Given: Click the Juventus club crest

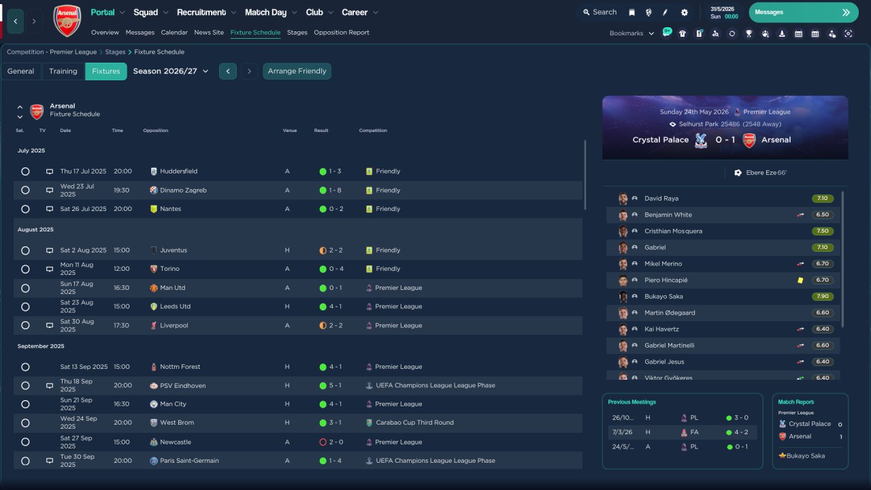Looking at the screenshot, I should [x=154, y=250].
